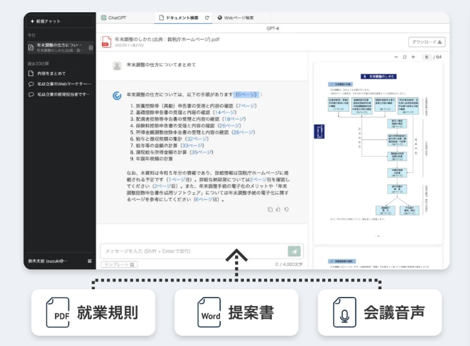Click the Word document icon on 提案書 card
The width and height of the screenshot is (470, 346).
click(209, 312)
